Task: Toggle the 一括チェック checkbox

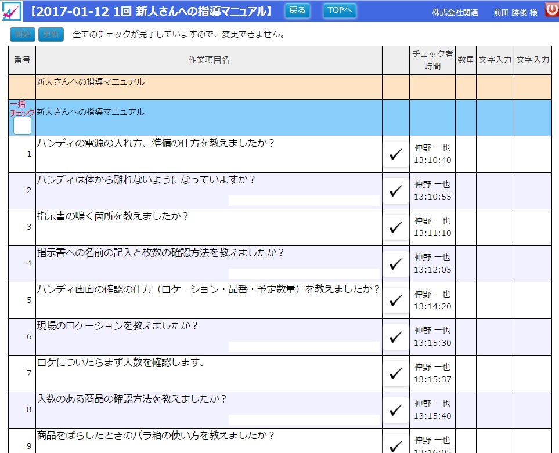Action: click(22, 126)
